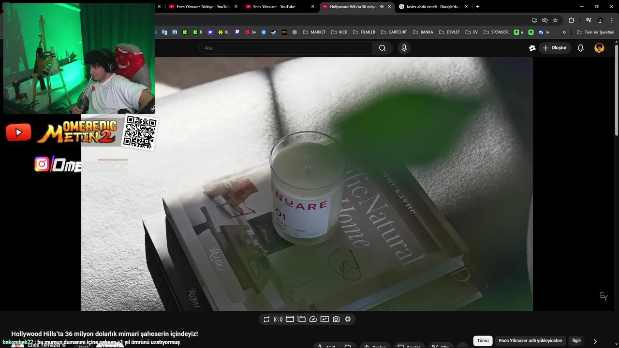Screen dimensions: 619x348
Task: Expand the BANKA bookmarks folder
Action: (423, 32)
